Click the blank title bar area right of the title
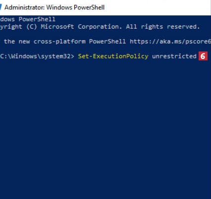Screen dimensions: 211x199 (x=157, y=7)
